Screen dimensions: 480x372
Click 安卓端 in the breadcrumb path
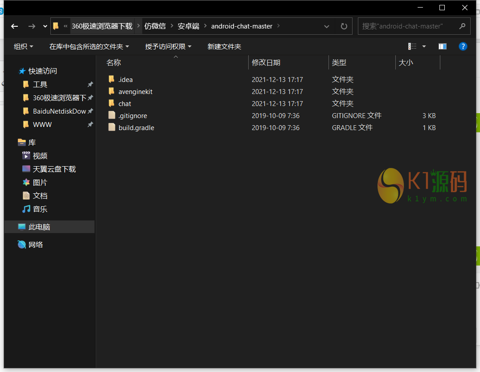(188, 26)
